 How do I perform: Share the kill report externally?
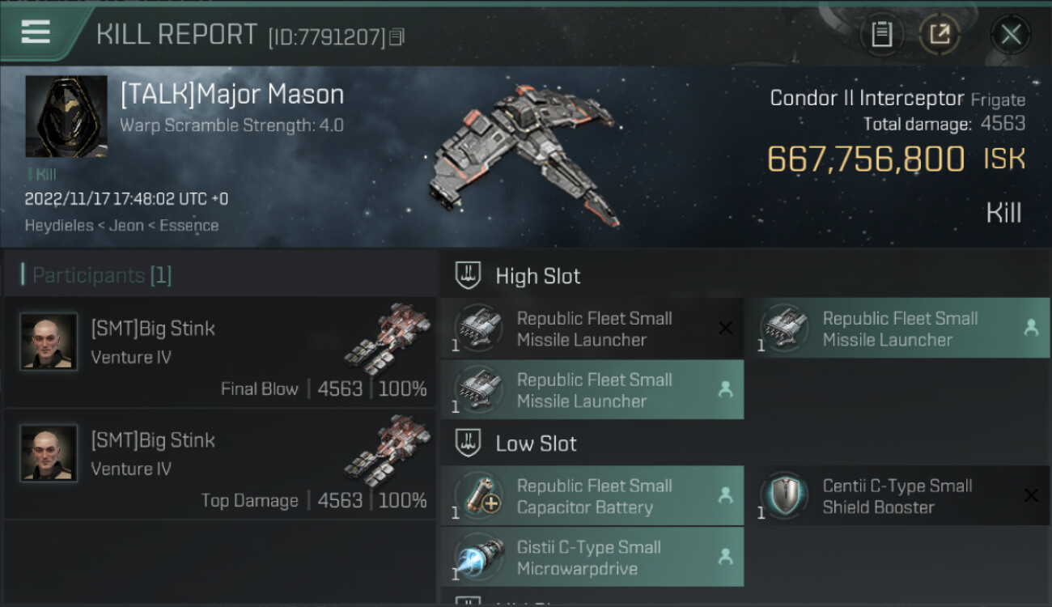click(939, 34)
